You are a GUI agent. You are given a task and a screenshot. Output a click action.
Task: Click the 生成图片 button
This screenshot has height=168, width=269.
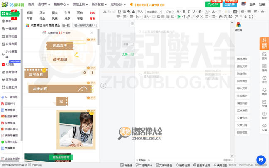point(242,96)
